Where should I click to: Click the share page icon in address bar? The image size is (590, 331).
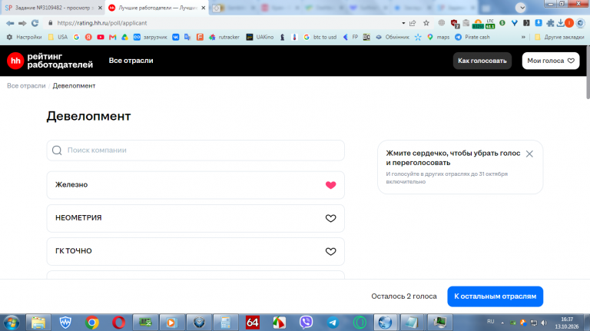pyautogui.click(x=413, y=23)
